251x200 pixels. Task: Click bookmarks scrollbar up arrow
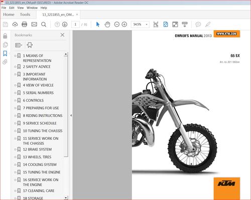[x=66, y=54]
